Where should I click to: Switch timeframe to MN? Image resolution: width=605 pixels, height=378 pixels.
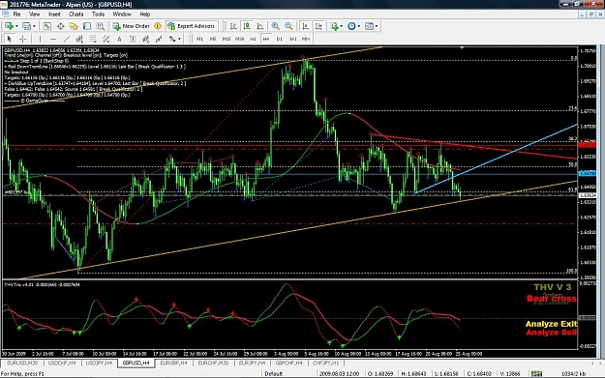coord(306,39)
